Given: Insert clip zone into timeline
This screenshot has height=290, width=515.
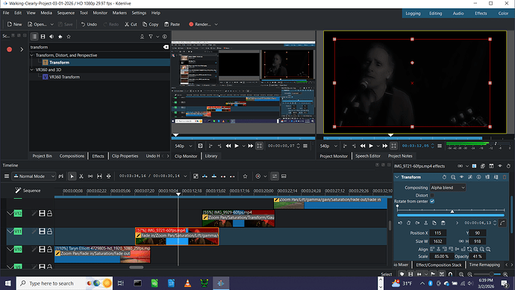Looking at the screenshot, I should (205, 176).
